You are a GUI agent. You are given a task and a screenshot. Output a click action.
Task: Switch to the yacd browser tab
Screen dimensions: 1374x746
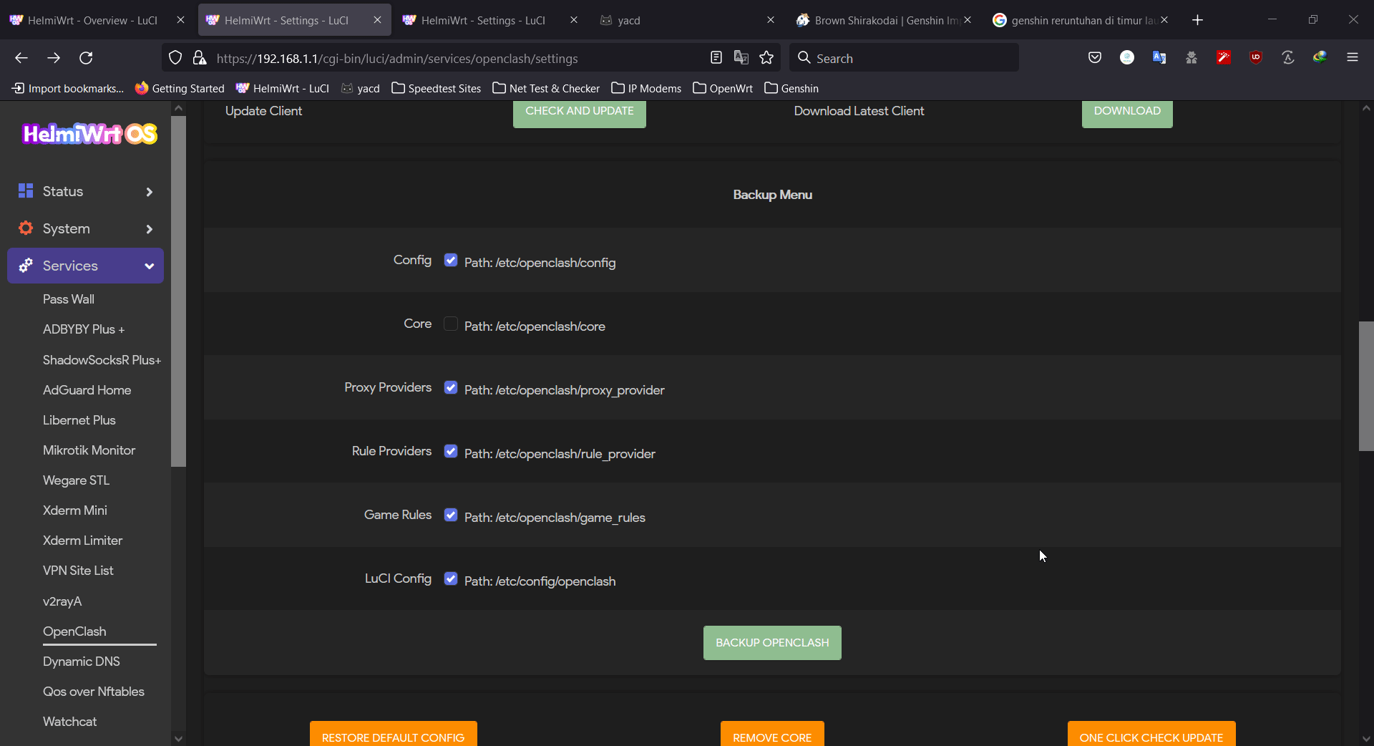(x=687, y=20)
